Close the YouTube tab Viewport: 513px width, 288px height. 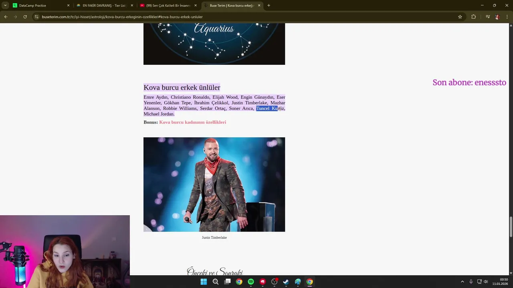[196, 6]
